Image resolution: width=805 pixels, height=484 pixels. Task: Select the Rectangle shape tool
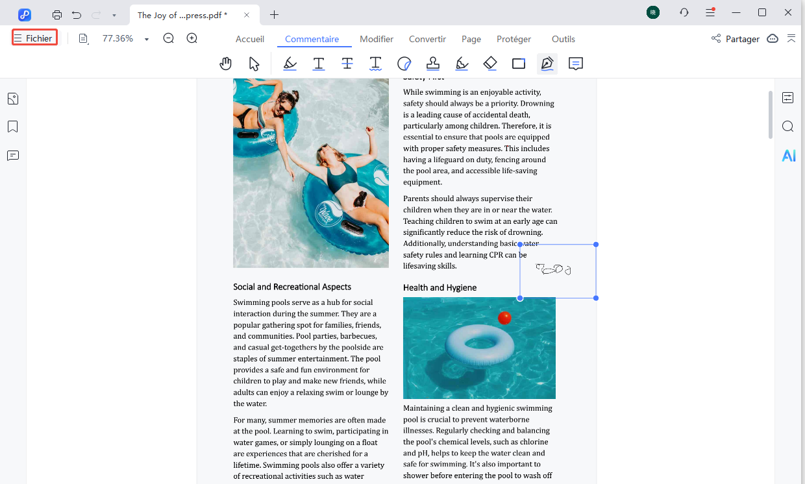518,63
